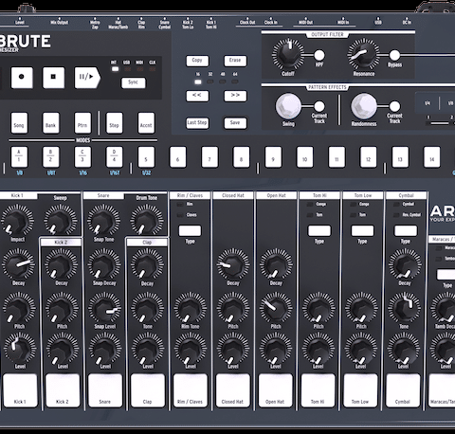
Task: Click the Kick 1 Decay knob
Action: [18, 263]
